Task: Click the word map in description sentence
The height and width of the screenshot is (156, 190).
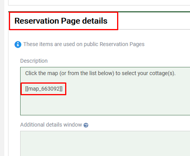Action: (x=53, y=74)
